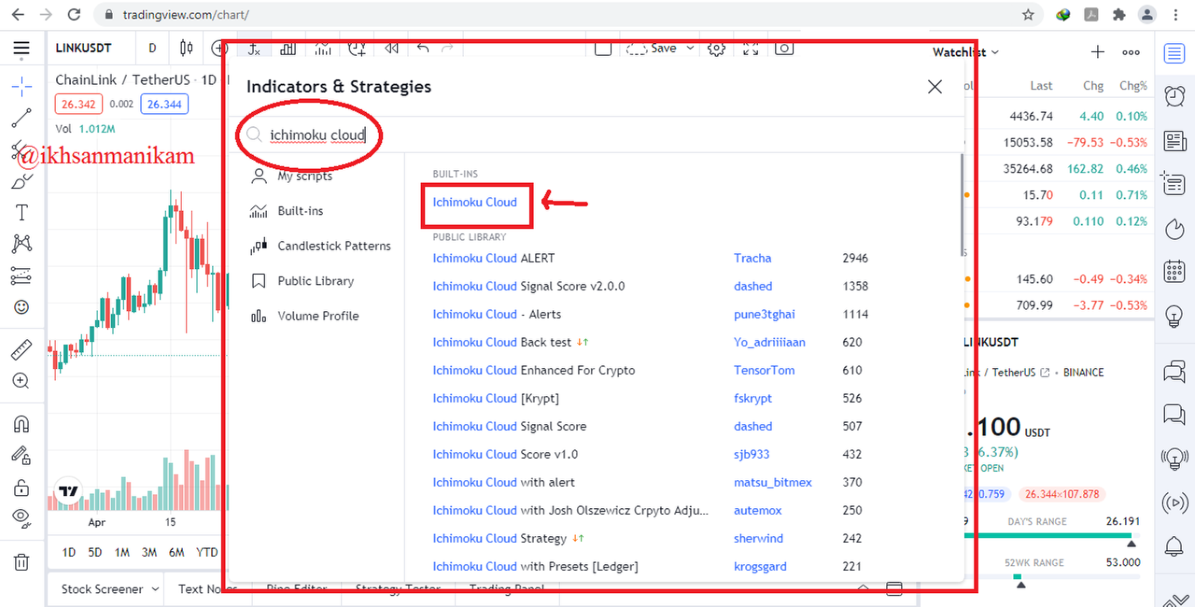Open the prediction and measurement tools

pos(21,275)
